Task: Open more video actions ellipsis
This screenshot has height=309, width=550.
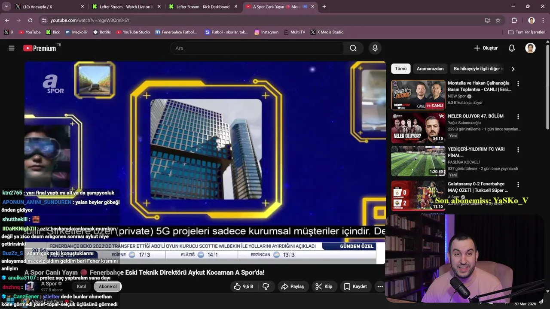Action: tap(380, 286)
